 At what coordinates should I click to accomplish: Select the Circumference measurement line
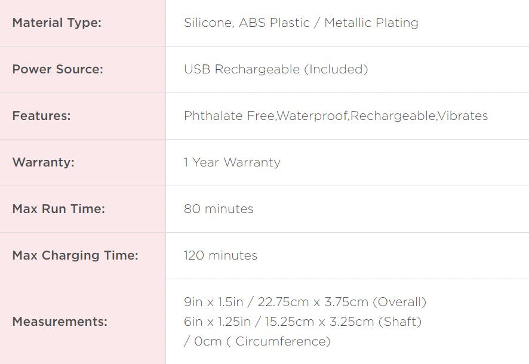click(257, 341)
